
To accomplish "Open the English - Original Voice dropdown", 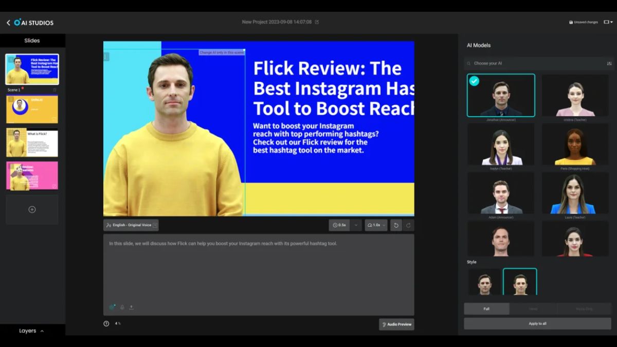I will pyautogui.click(x=131, y=225).
